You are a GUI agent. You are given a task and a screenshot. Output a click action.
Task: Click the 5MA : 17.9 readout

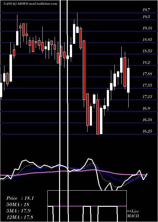(x=18, y=211)
